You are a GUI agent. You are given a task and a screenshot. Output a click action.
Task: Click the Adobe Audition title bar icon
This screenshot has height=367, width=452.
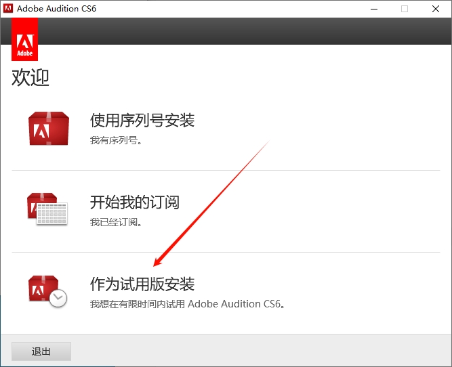[x=8, y=8]
